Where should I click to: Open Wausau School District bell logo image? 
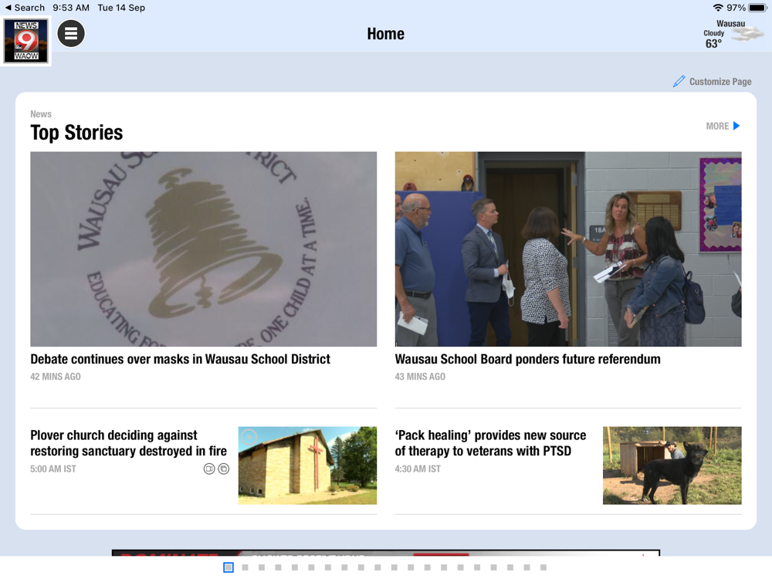tap(203, 249)
